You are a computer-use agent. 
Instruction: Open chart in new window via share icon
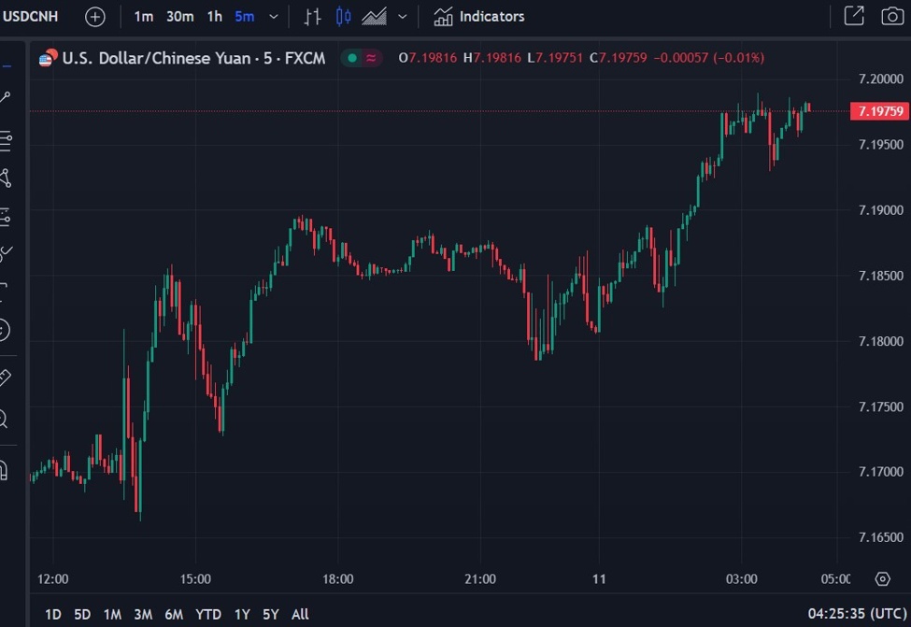point(853,16)
